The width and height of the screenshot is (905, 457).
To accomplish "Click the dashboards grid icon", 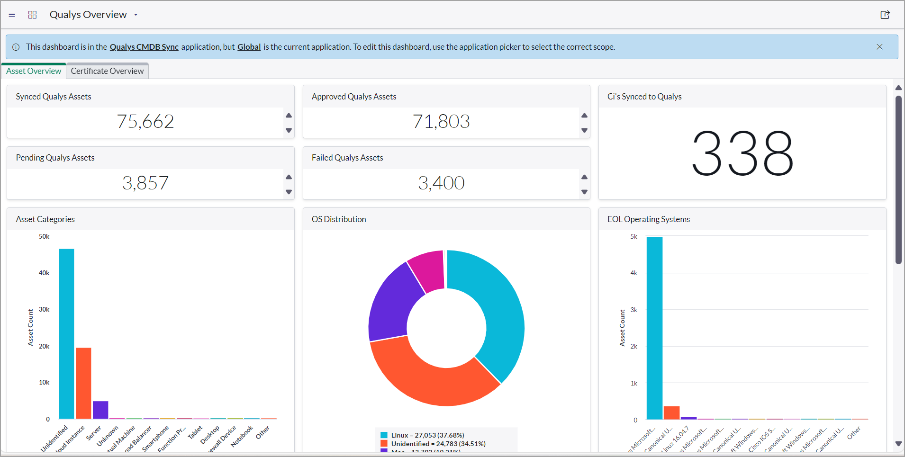I will click(32, 15).
